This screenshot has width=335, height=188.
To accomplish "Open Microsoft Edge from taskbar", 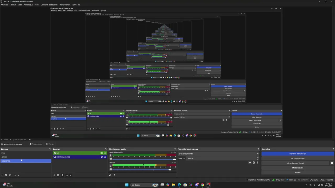I will coord(179,185).
